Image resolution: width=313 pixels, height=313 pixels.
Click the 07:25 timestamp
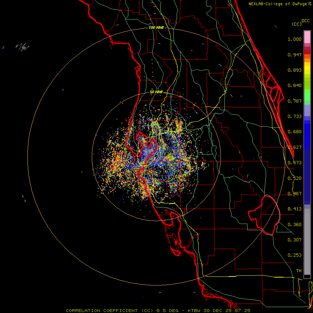(243, 311)
